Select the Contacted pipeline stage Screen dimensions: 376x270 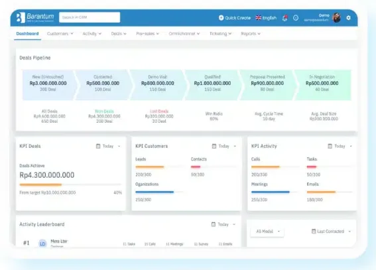click(103, 85)
